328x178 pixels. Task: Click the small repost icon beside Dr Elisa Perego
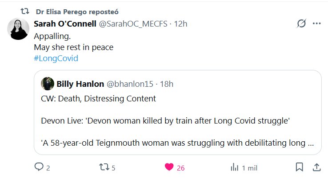pyautogui.click(x=25, y=11)
